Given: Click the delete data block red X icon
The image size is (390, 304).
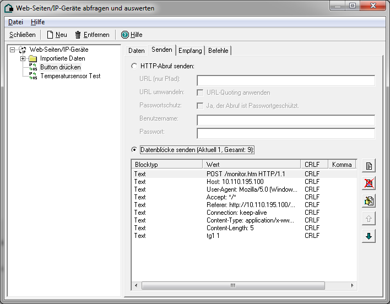Looking at the screenshot, I should click(x=369, y=183).
